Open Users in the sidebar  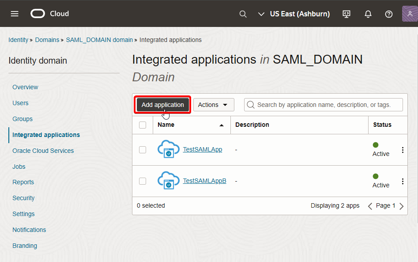pyautogui.click(x=20, y=103)
